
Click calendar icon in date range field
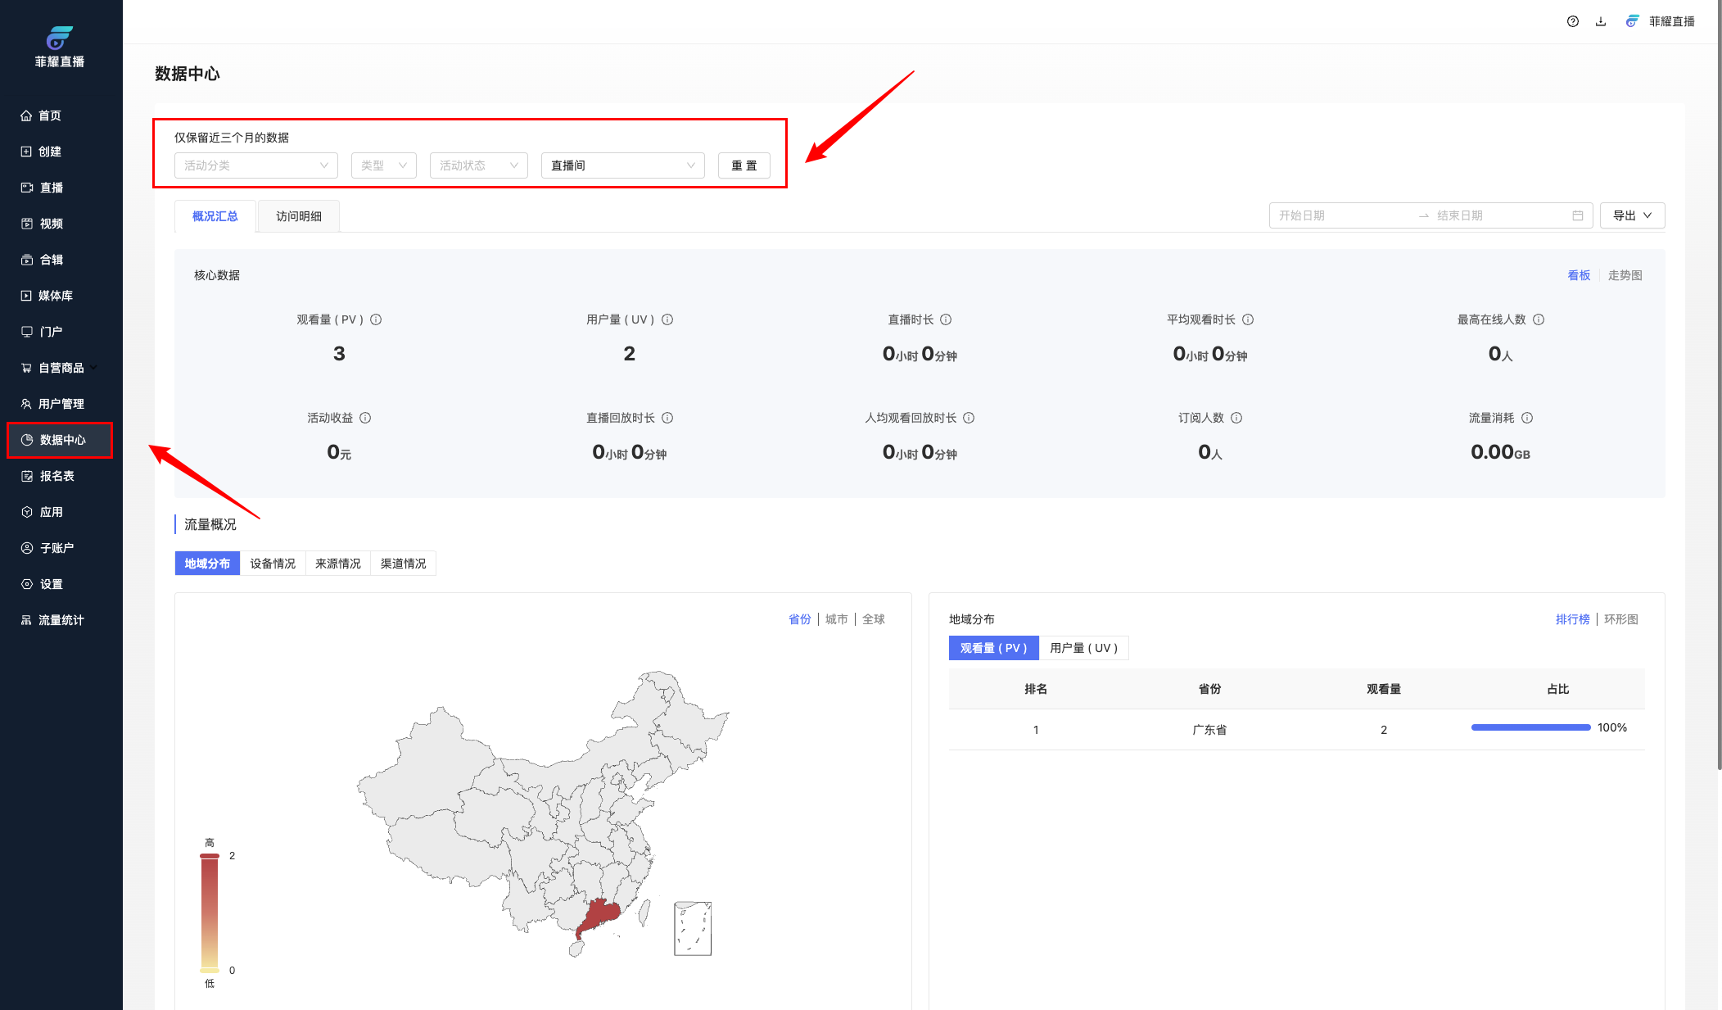(1578, 215)
